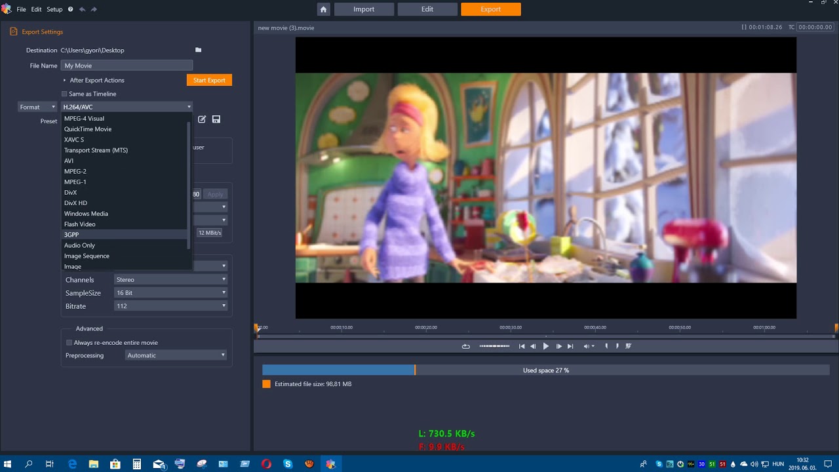Image resolution: width=839 pixels, height=472 pixels.
Task: Open the help question mark icon
Action: pyautogui.click(x=70, y=9)
